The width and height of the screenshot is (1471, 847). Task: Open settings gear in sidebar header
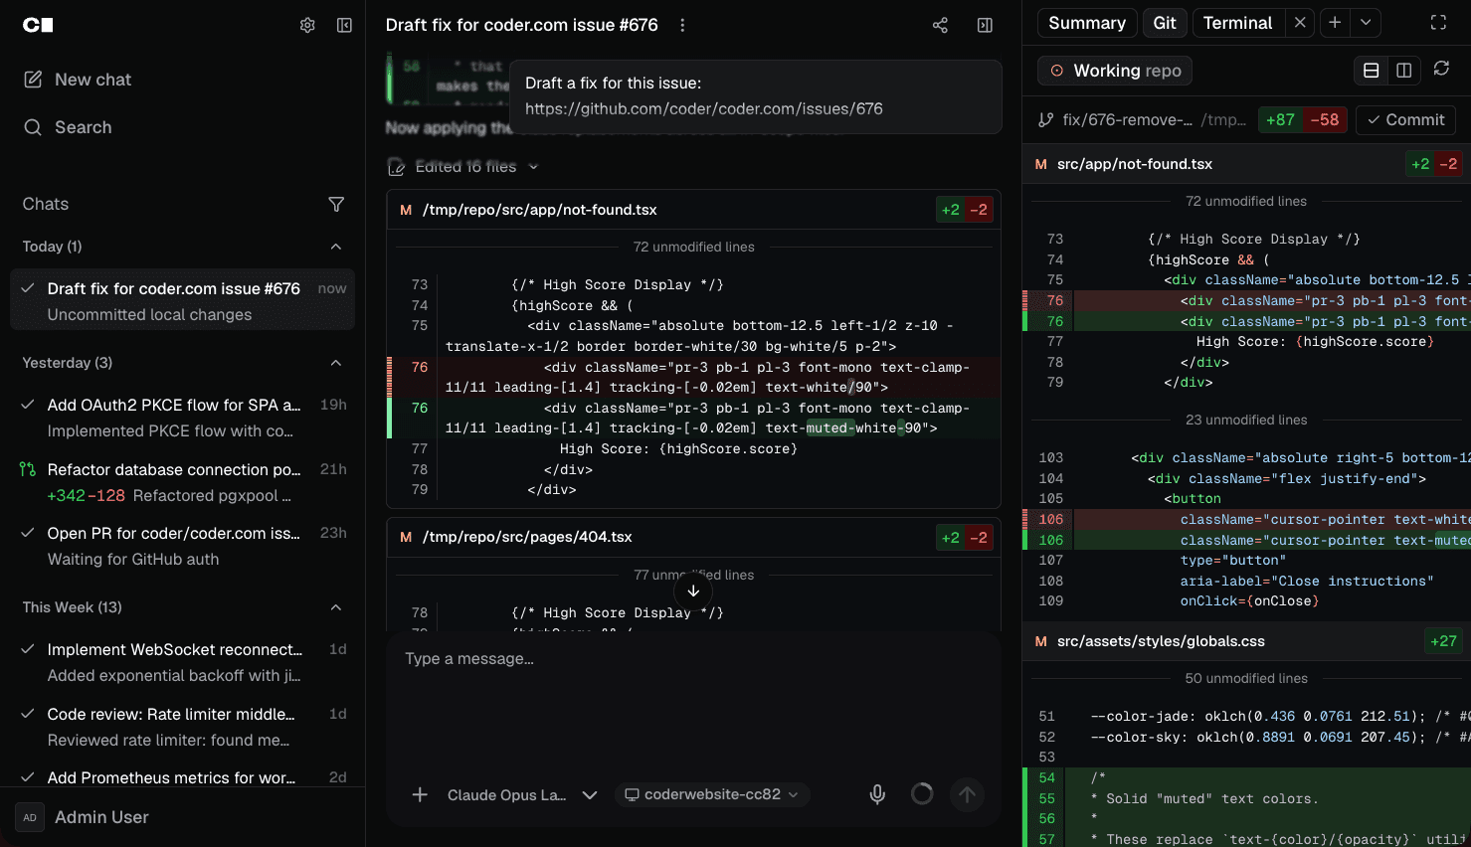(x=307, y=25)
